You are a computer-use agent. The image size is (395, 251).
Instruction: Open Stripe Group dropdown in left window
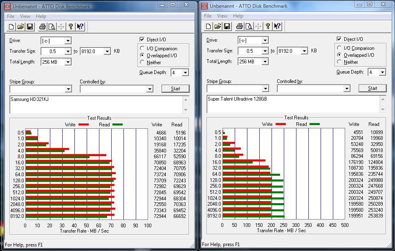point(68,89)
